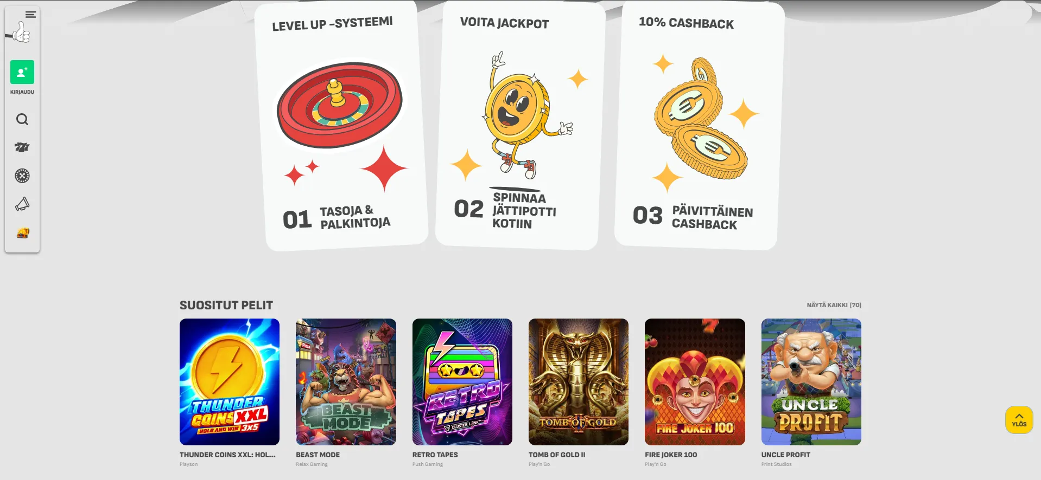The image size is (1041, 480).
Task: Open the treasure chest icon
Action: click(x=22, y=233)
